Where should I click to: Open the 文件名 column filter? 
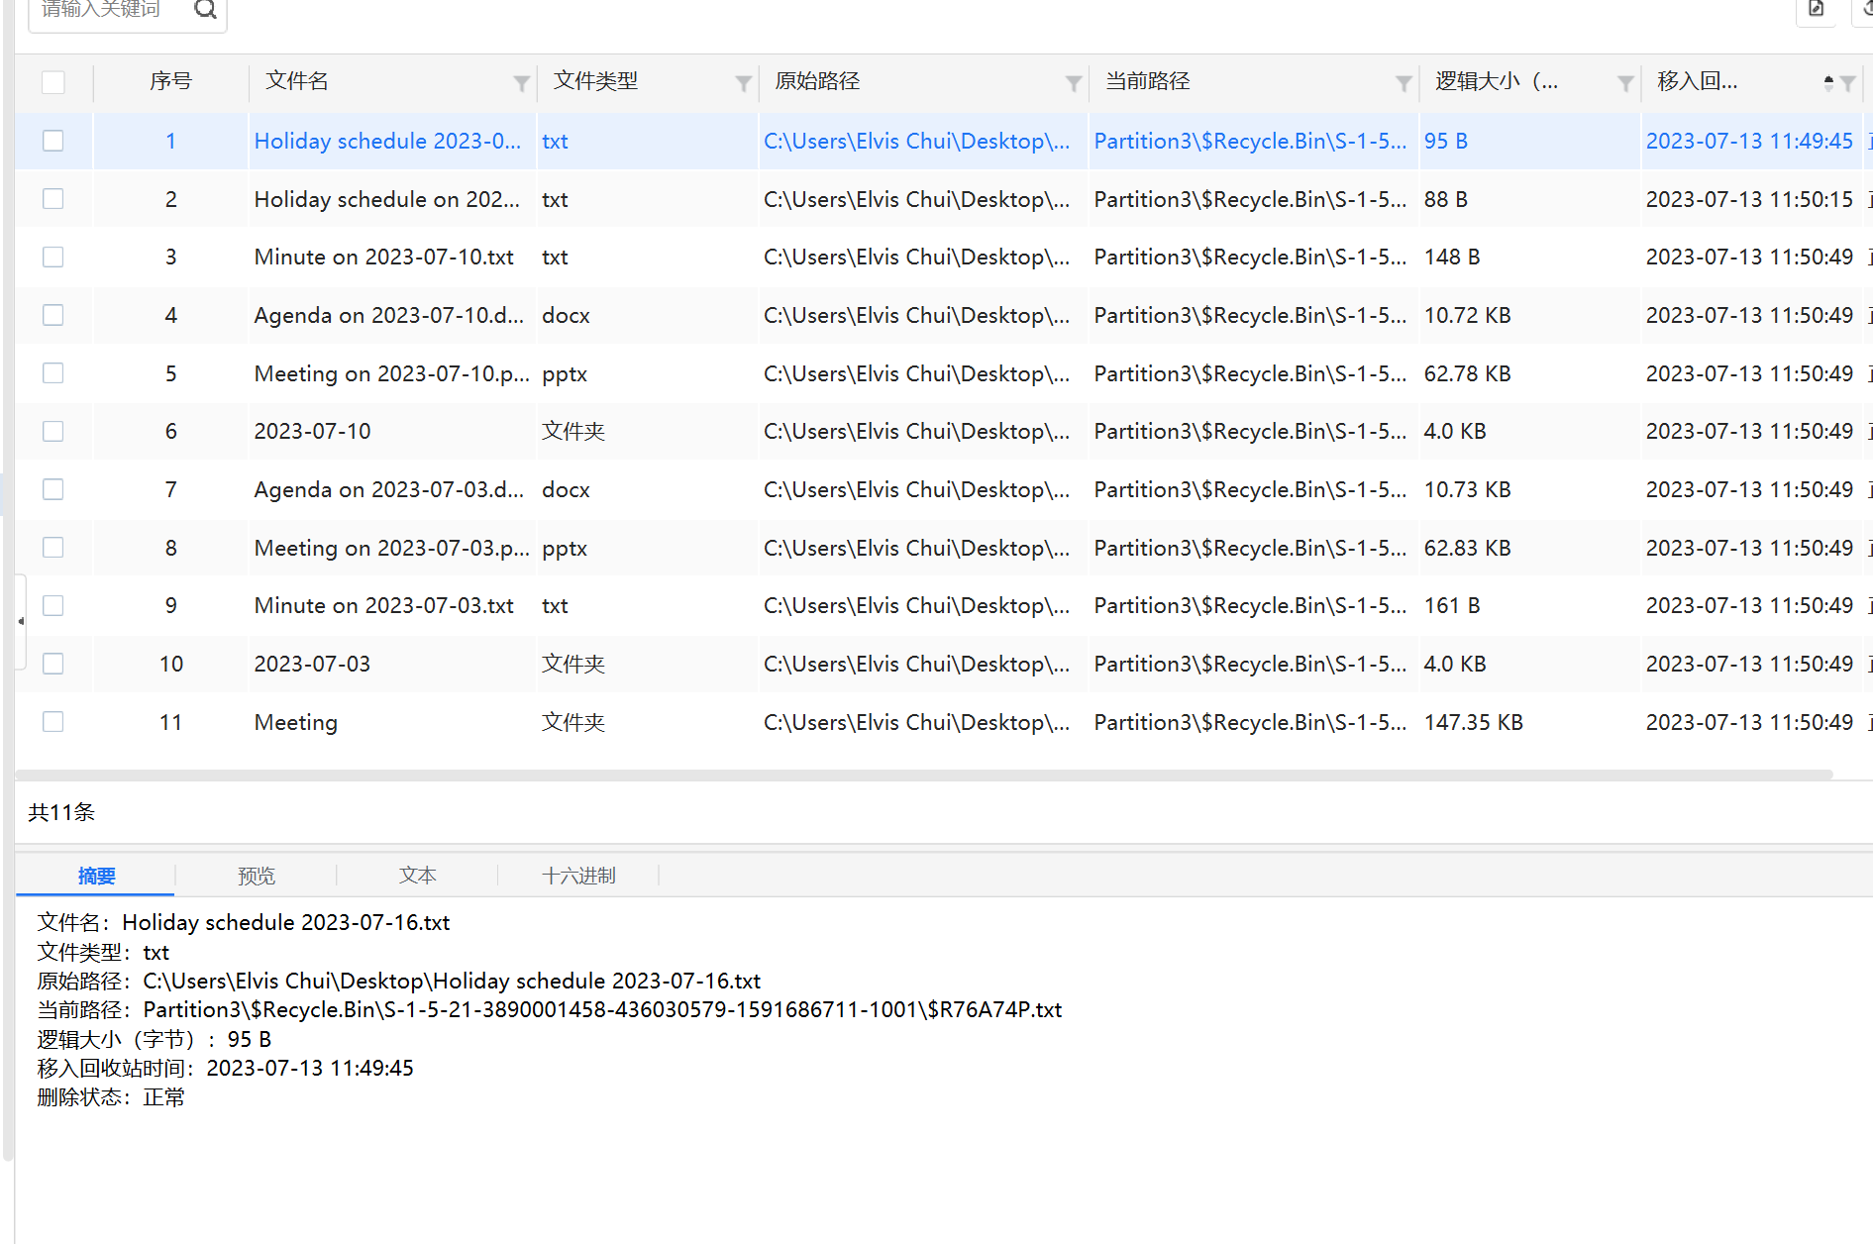pyautogui.click(x=521, y=83)
